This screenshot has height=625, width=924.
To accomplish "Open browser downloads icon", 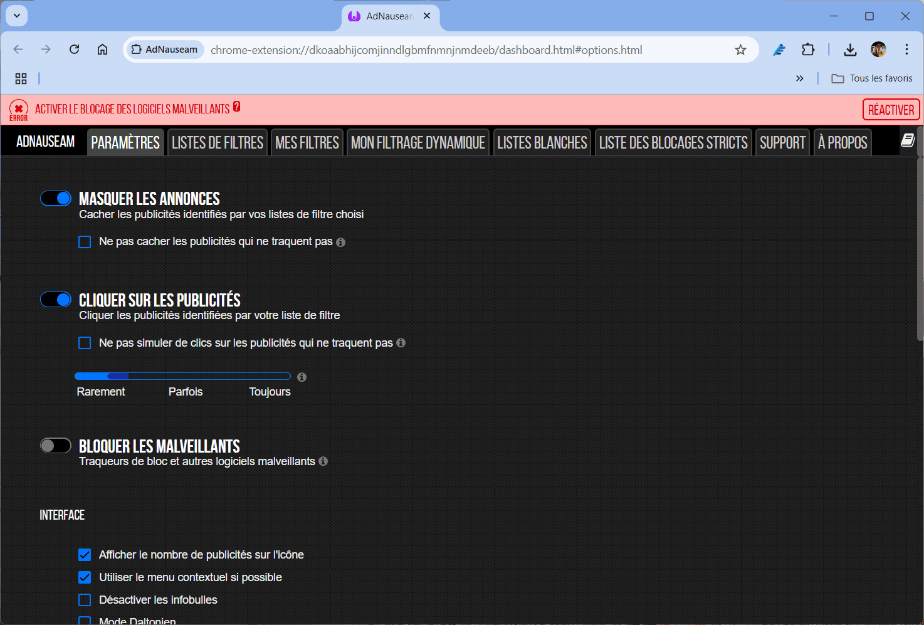I will (850, 50).
